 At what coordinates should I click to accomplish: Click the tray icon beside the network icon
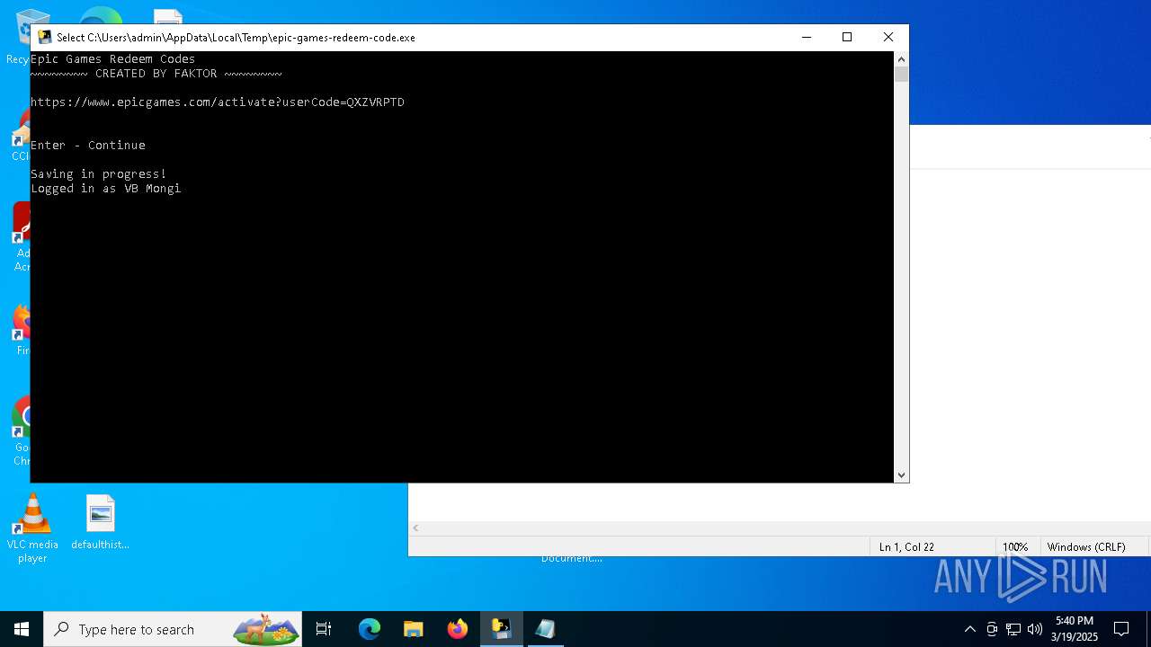pyautogui.click(x=992, y=629)
